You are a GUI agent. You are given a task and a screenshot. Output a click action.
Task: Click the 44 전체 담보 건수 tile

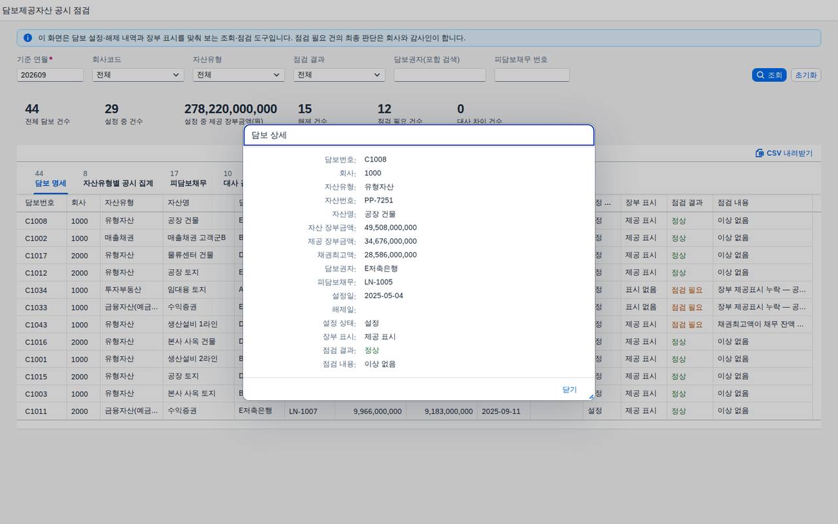48,114
